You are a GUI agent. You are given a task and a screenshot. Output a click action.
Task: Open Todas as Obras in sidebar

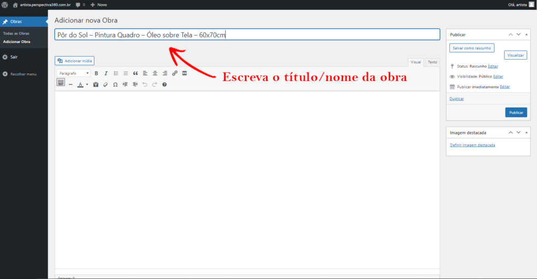(x=16, y=34)
